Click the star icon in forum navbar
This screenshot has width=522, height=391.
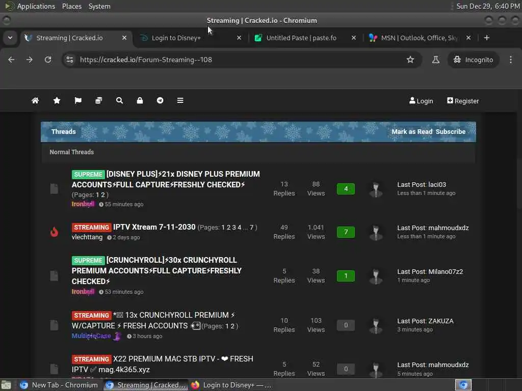57,100
